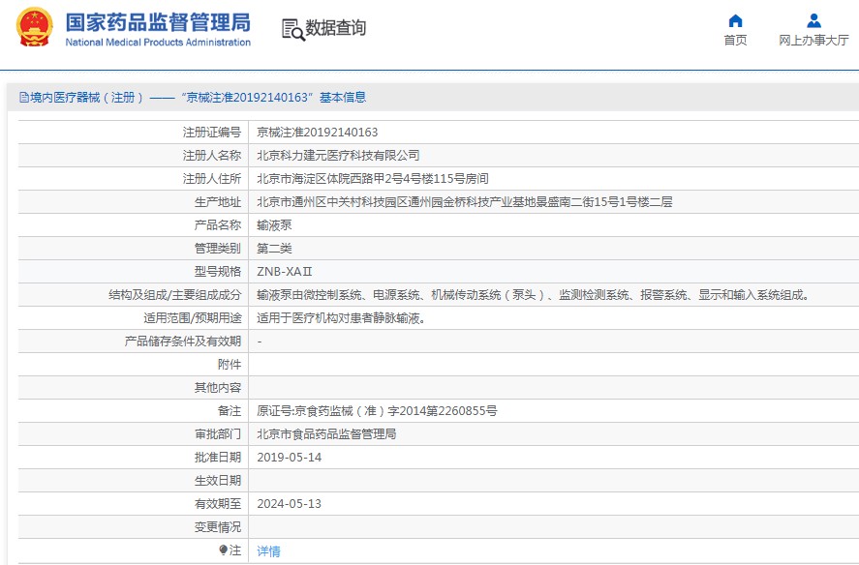Screen dimensions: 859x565
Task: Click the 批准日期 label
Action: 218,458
